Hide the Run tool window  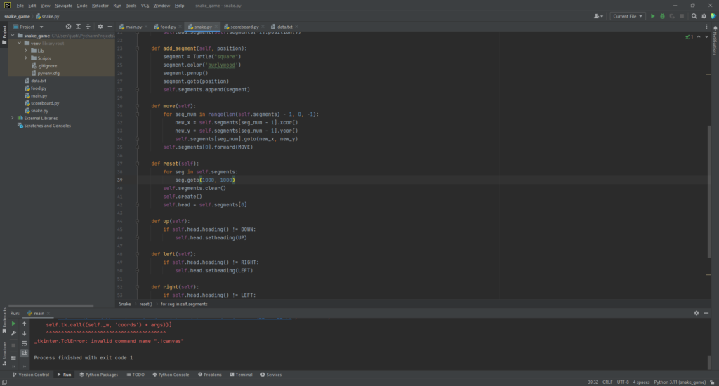click(706, 313)
